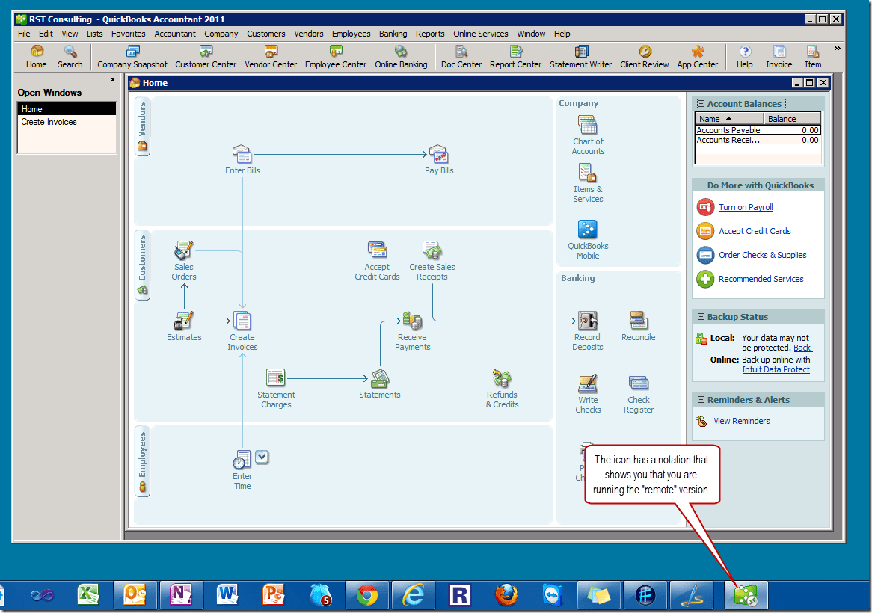Open the Estimates icon
Viewport: 872px width, 613px height.
(x=183, y=321)
